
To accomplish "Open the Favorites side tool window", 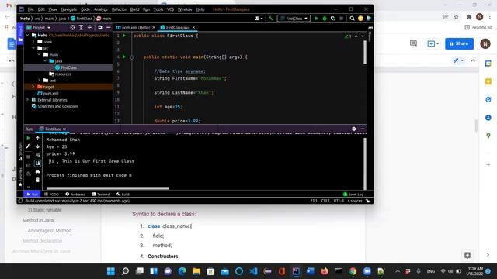I will (x=21, y=177).
